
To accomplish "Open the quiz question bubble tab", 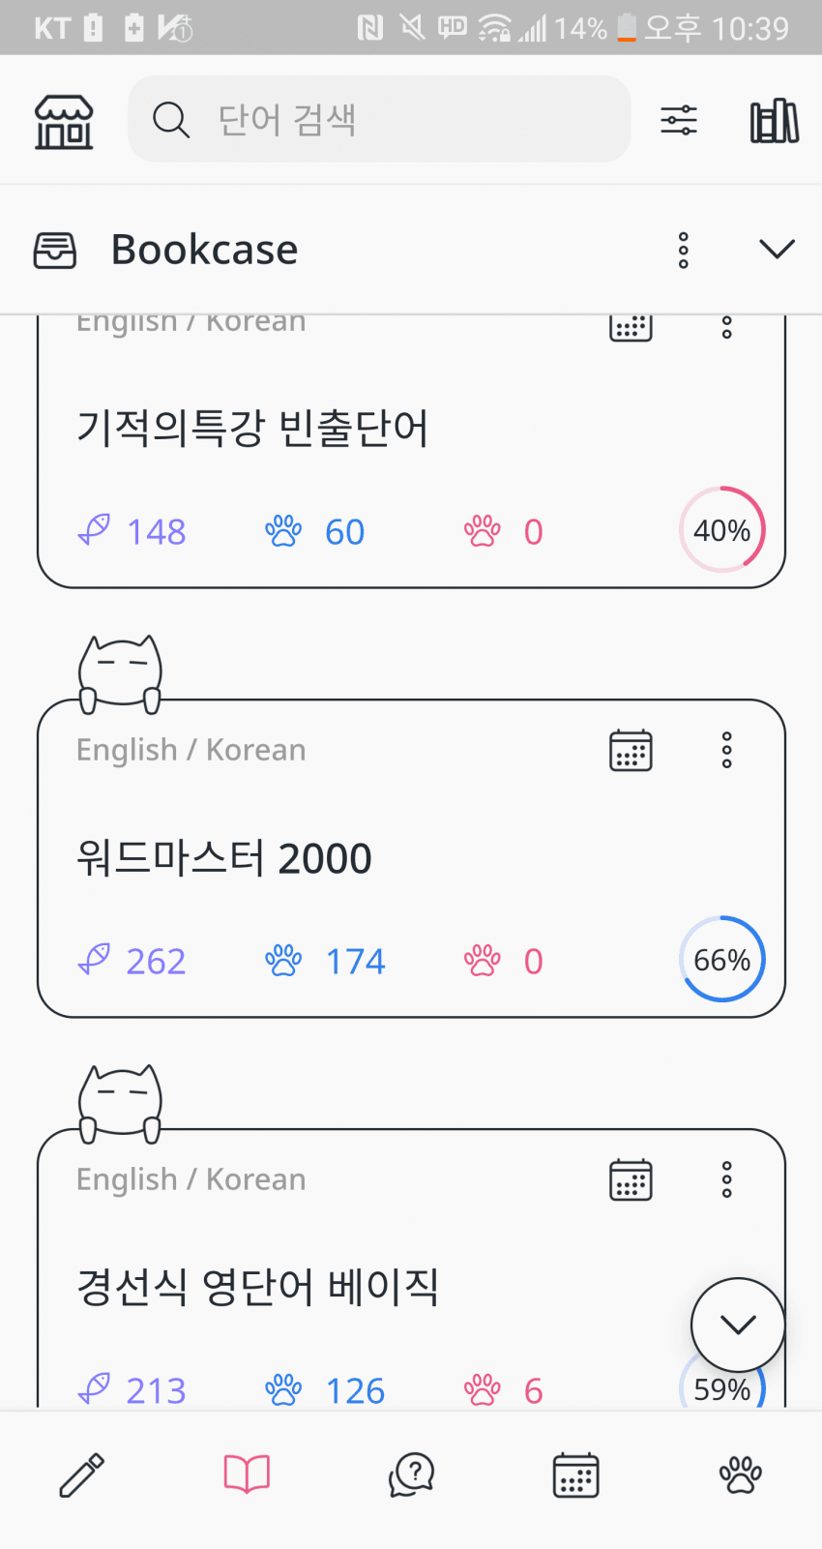I will tap(411, 1475).
